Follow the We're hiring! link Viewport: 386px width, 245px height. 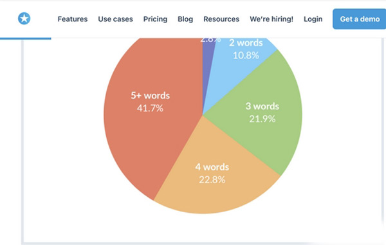[271, 19]
